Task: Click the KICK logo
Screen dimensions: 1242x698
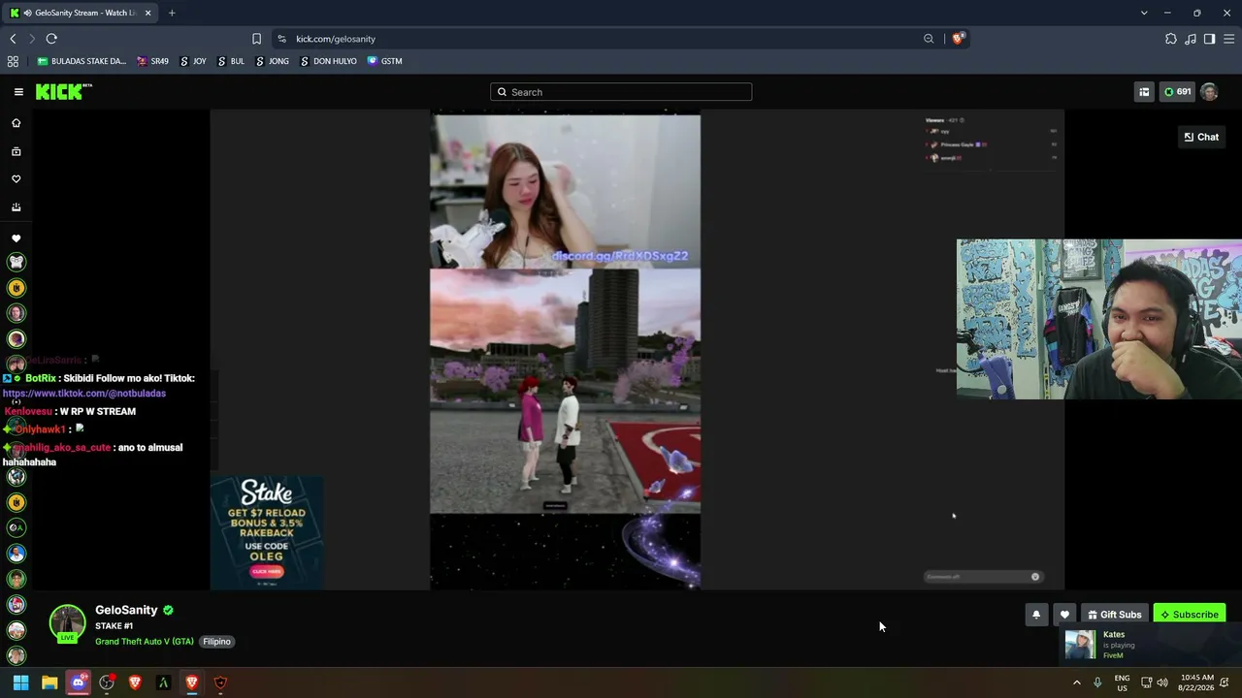Action: pos(64,91)
